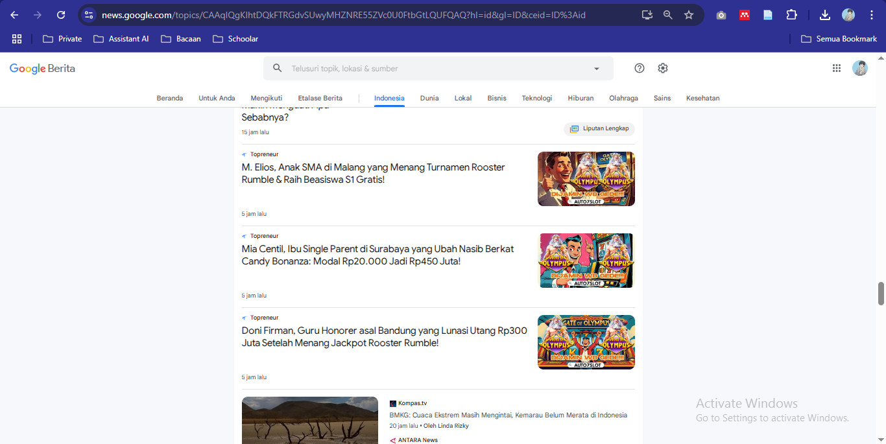Open Semua Bookmark folder
886x444 pixels.
[x=839, y=39]
